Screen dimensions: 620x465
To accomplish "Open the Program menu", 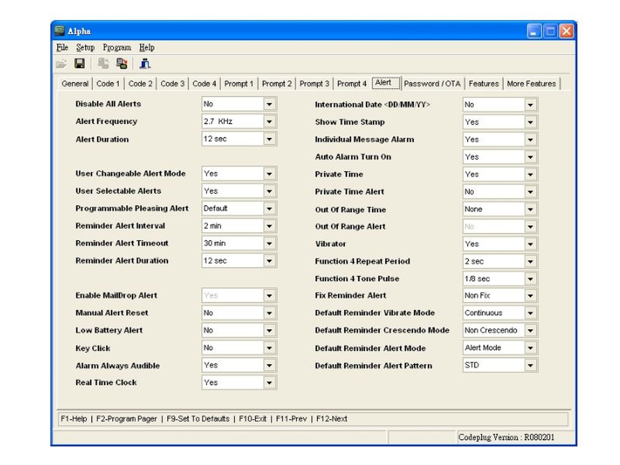I will click(x=117, y=48).
